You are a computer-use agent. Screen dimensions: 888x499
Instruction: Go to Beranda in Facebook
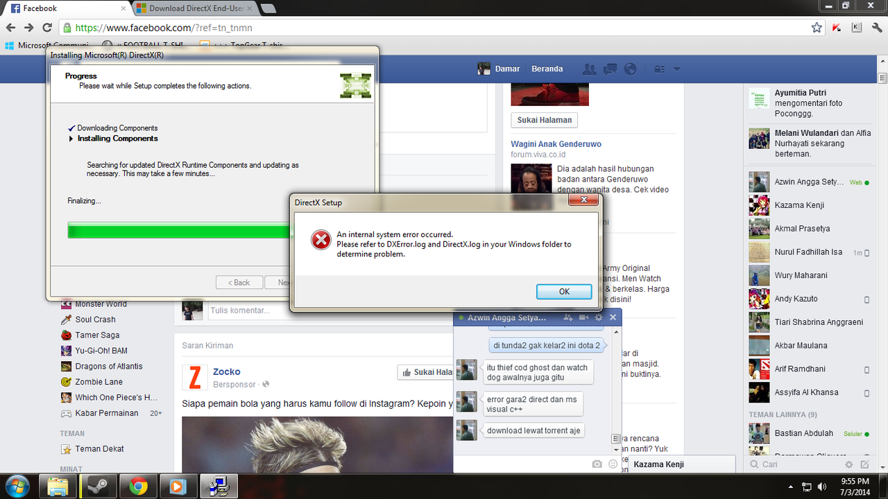point(547,69)
